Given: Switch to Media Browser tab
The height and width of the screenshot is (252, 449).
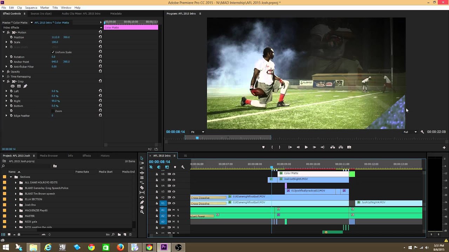Looking at the screenshot, I should (x=49, y=156).
